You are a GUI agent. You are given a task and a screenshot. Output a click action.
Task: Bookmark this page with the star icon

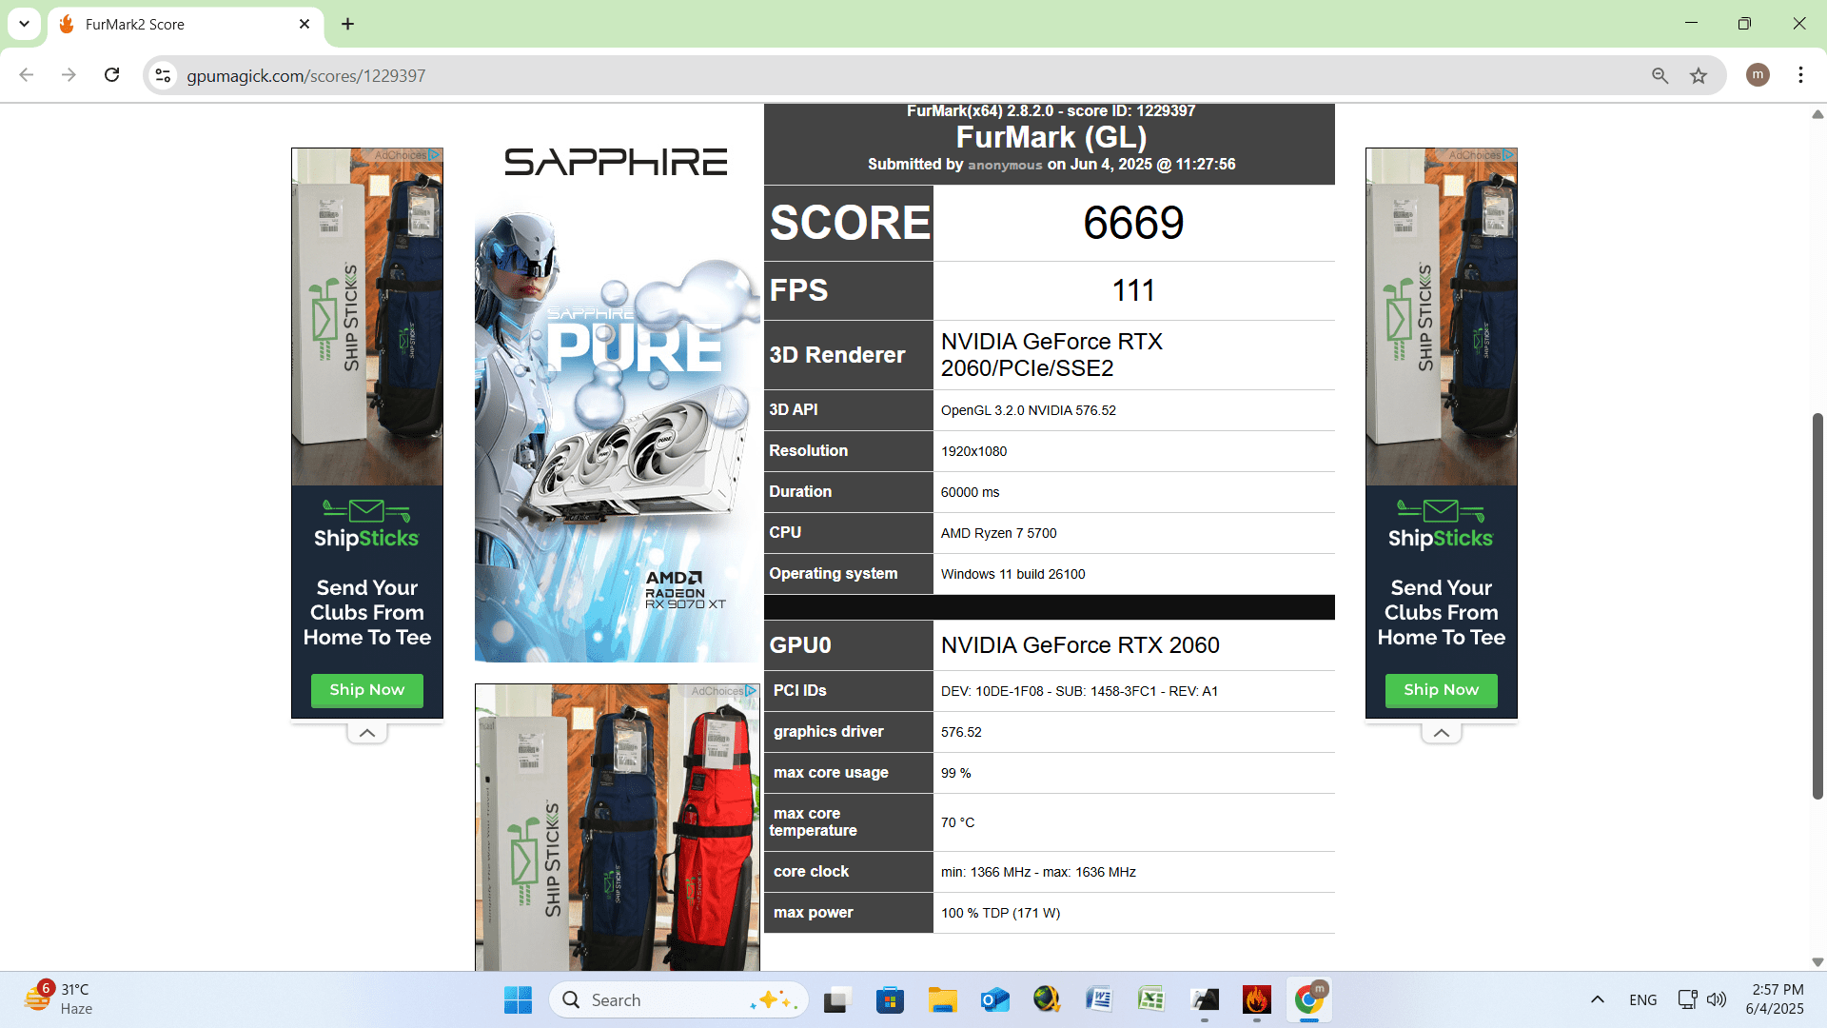1699,75
